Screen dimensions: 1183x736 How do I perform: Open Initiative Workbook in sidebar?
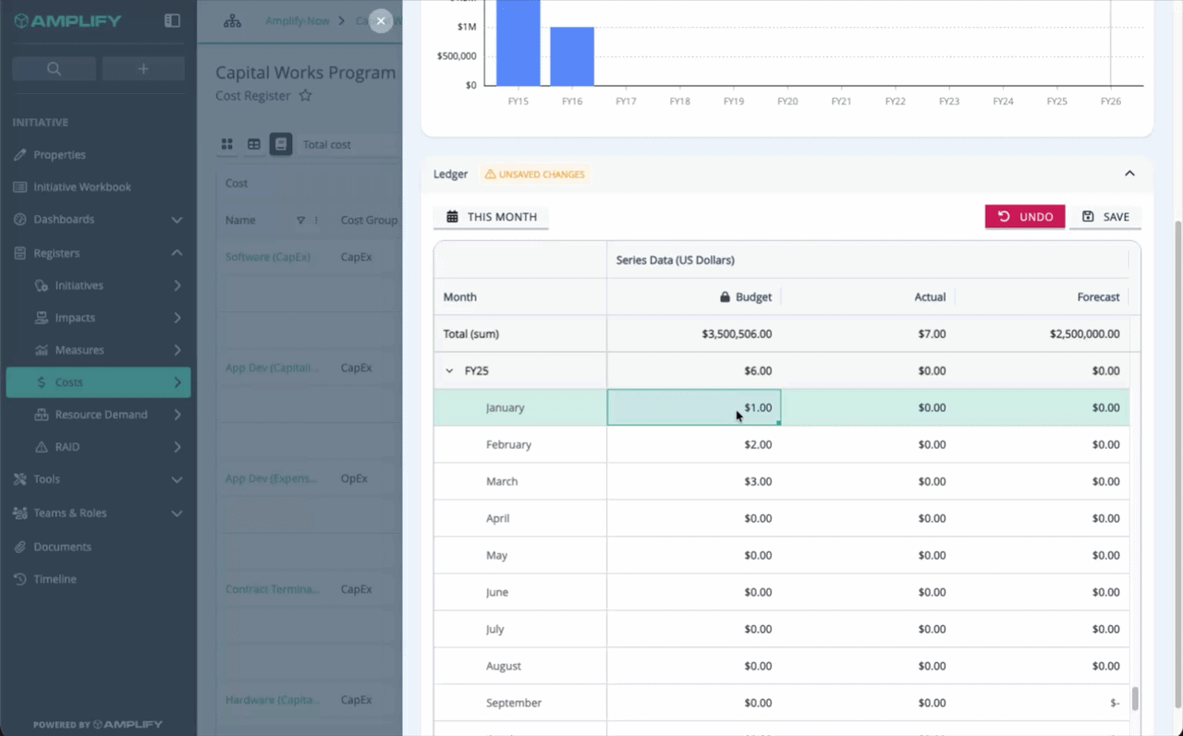(x=82, y=187)
